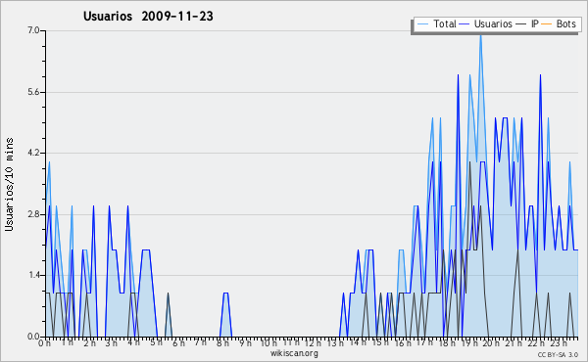Screen dimensions: 588x362
Task: Click the x-axis label '23 h'
Action: pos(558,343)
